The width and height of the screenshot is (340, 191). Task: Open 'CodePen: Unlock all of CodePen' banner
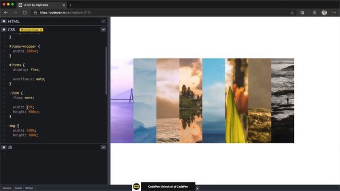pos(168,186)
